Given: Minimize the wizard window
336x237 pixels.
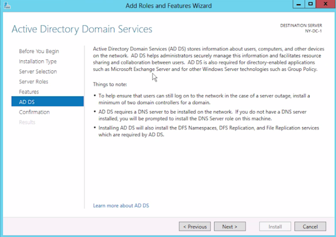Looking at the screenshot, I should [299, 4].
